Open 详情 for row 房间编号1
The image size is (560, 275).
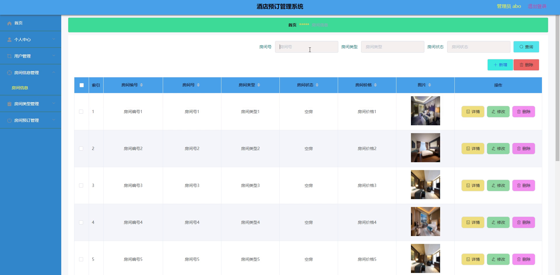473,112
